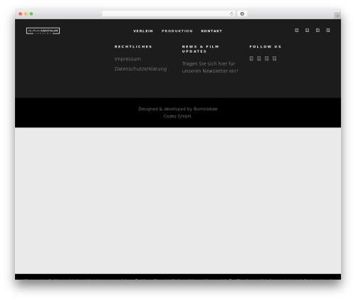Click fourth icon under Follow Us
The image size is (356, 301).
(274, 58)
